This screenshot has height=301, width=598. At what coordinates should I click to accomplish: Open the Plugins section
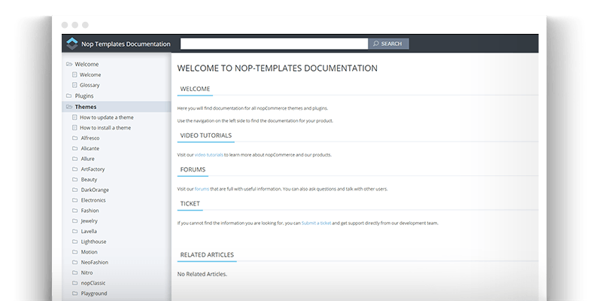tap(84, 96)
